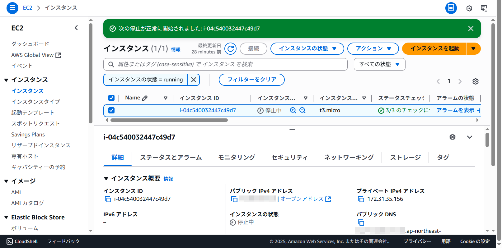Expand the アクション dropdown menu
502x248 pixels.
tap(373, 48)
